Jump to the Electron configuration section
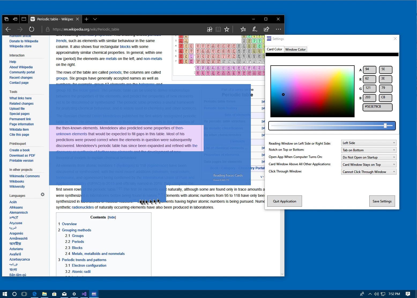The height and width of the screenshot is (298, 417). (89, 265)
